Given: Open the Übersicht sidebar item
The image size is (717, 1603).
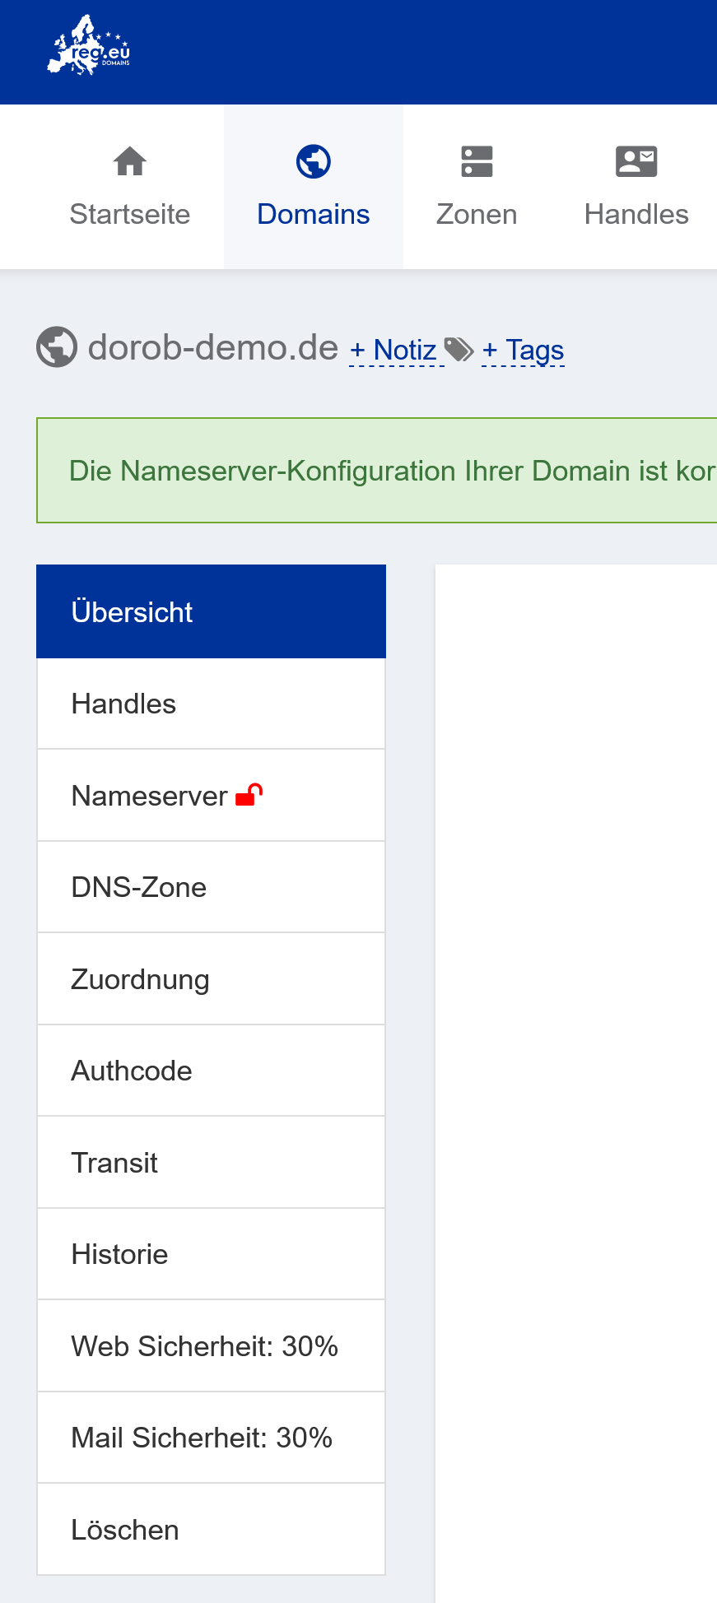Looking at the screenshot, I should [211, 611].
